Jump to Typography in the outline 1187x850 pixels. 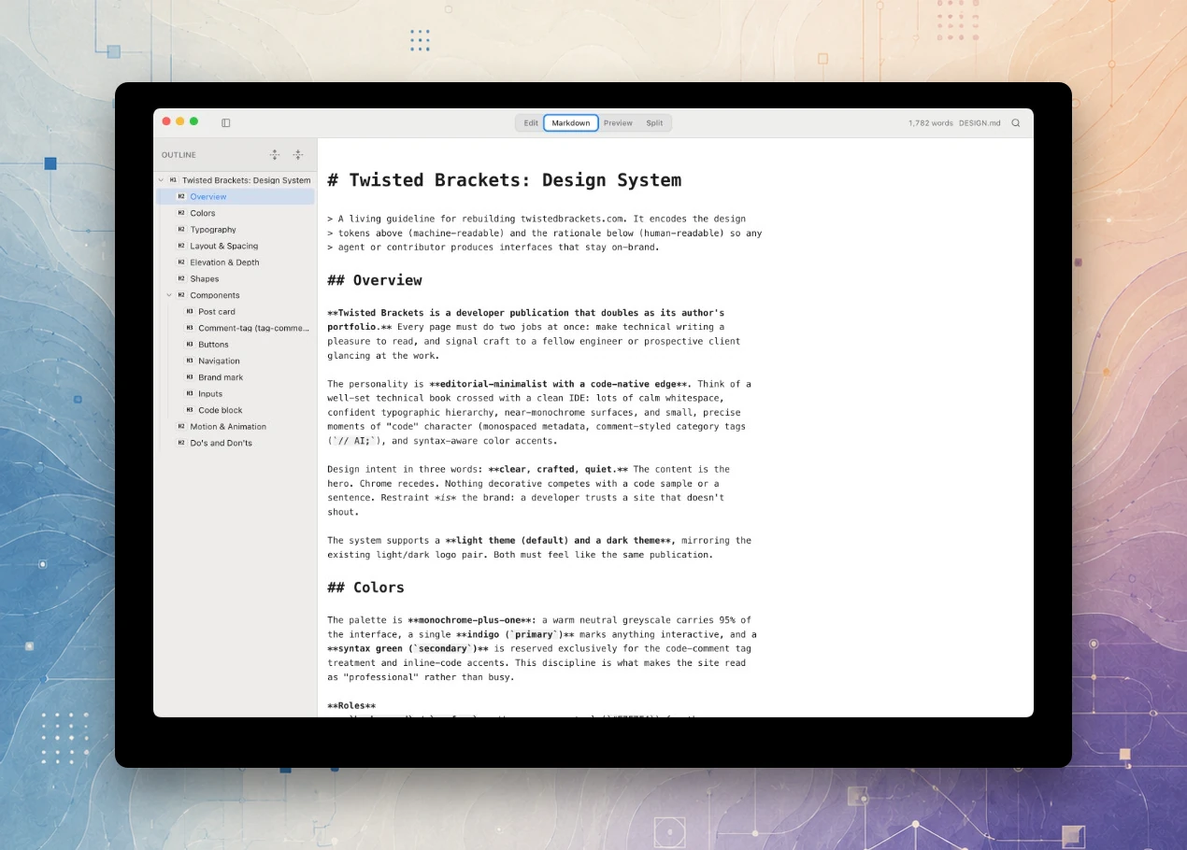[213, 230]
